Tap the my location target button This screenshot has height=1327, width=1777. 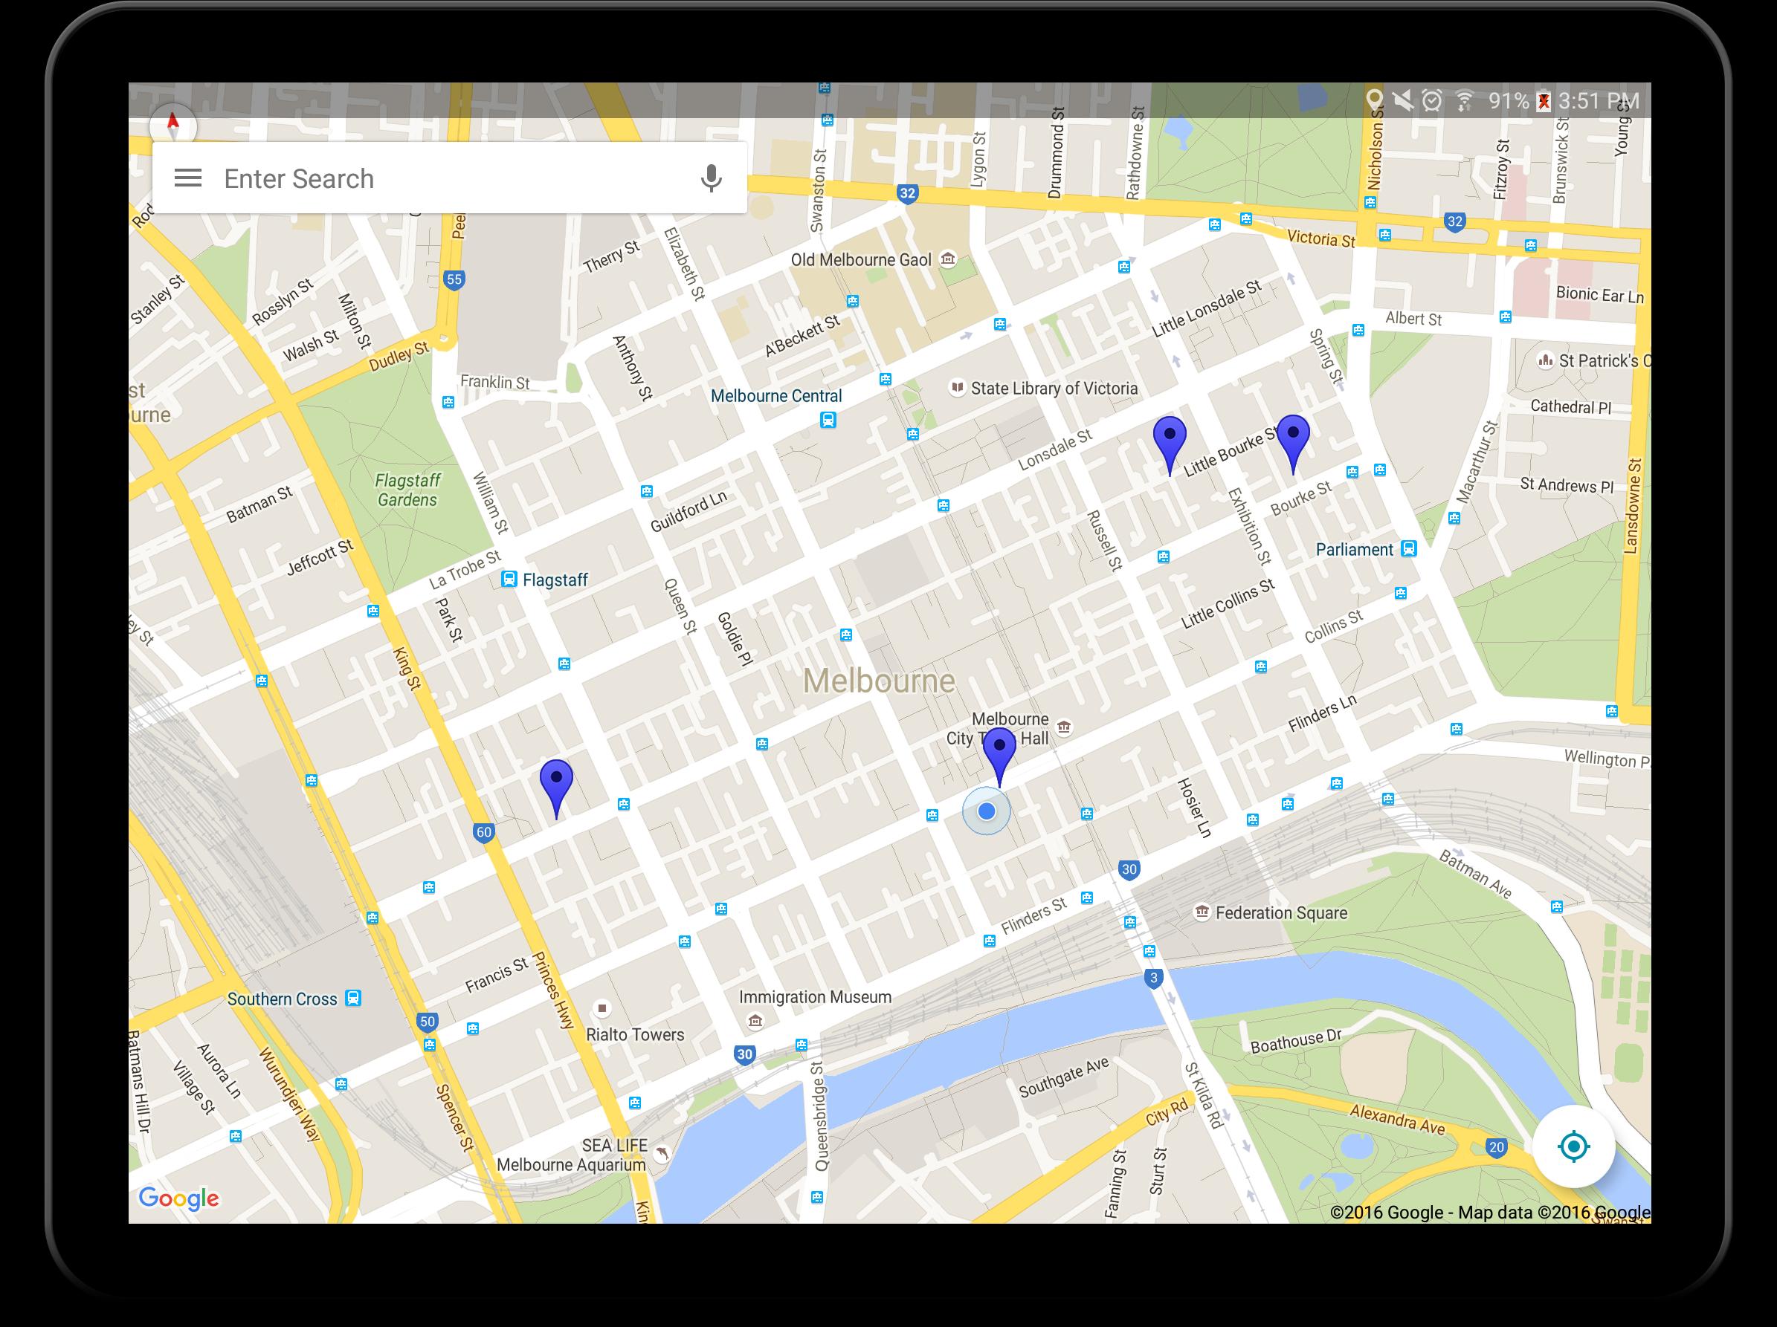(x=1573, y=1146)
